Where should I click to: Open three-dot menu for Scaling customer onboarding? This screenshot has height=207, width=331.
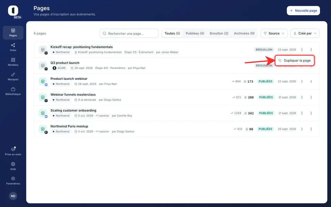[311, 113]
